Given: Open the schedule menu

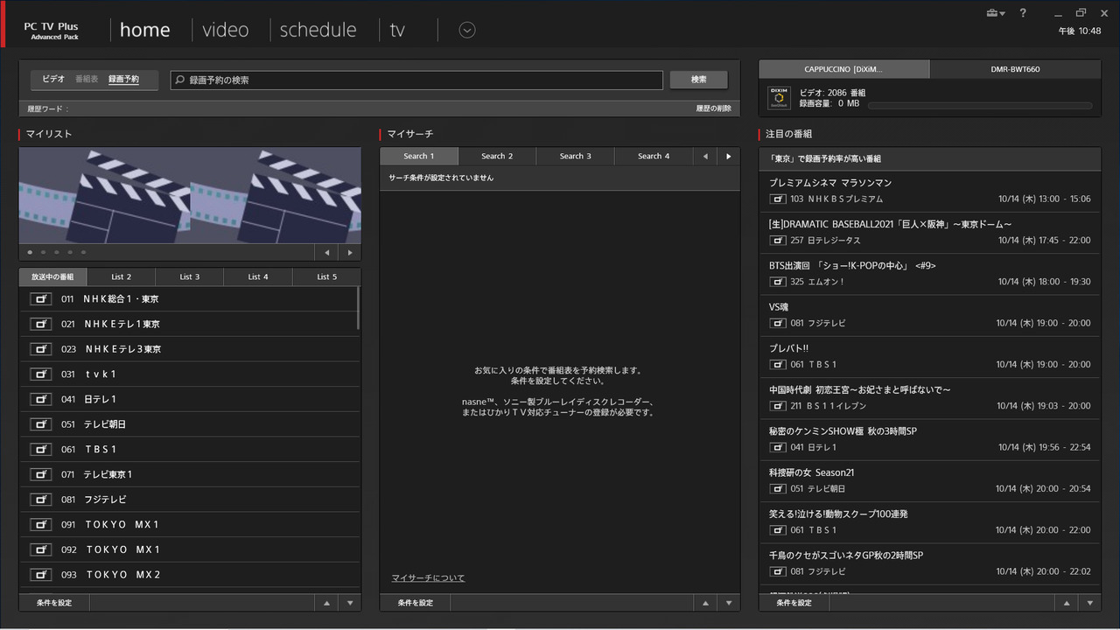Looking at the screenshot, I should pos(318,29).
